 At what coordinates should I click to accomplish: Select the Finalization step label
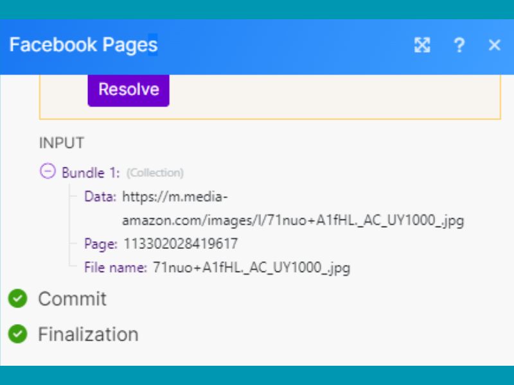[88, 334]
